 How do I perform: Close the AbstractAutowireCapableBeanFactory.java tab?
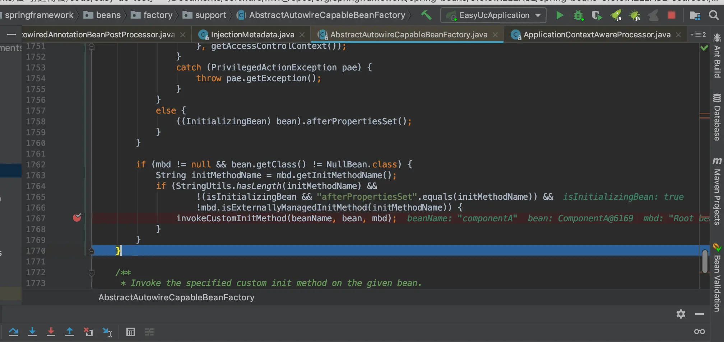click(x=496, y=35)
